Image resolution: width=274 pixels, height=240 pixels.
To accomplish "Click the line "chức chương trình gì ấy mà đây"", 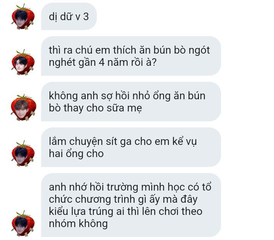I will (123, 199).
